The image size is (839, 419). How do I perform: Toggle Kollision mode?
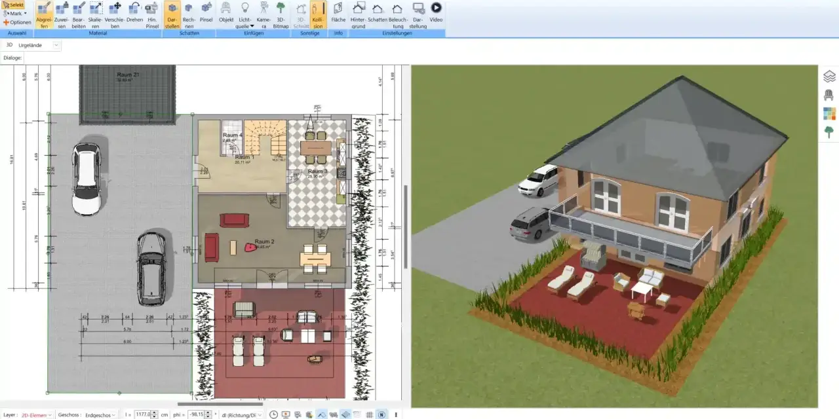click(318, 14)
